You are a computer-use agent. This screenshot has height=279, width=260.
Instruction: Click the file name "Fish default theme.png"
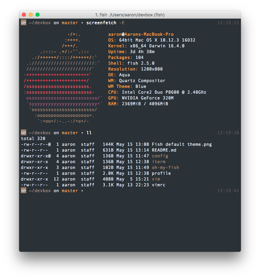click(x=182, y=144)
